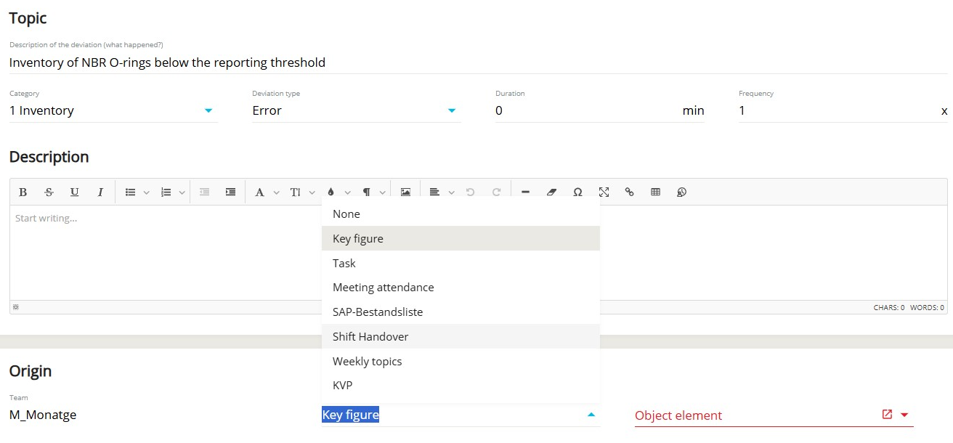Insert a table into the description
Viewport: 953px width, 443px height.
655,192
